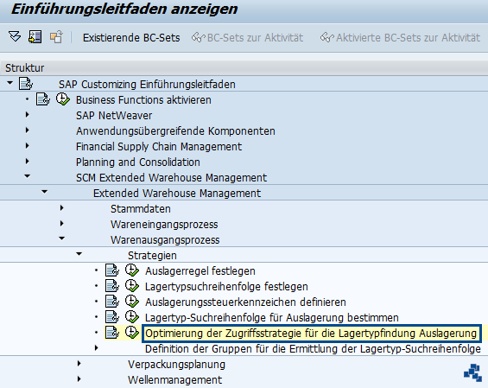488x388 pixels.
Task: Click the blue blocks icon at bottom right
Action: 472,372
